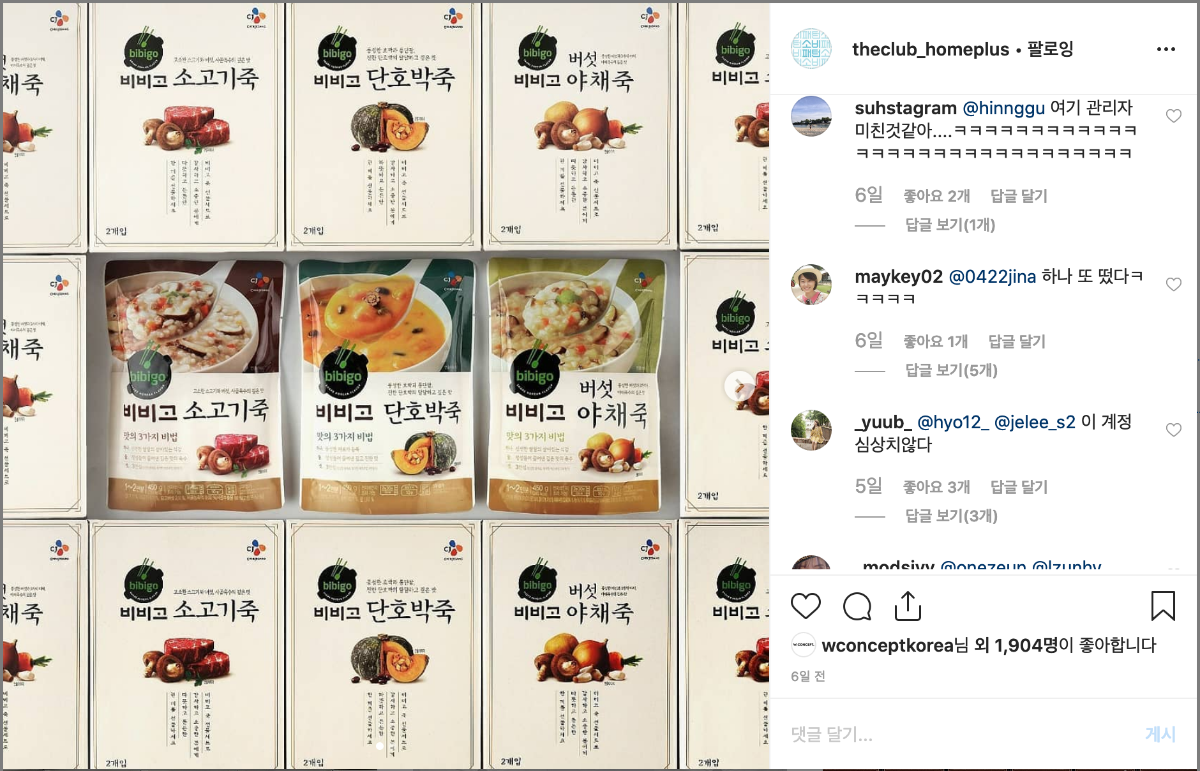Save the post with the bookmark icon

click(1163, 606)
